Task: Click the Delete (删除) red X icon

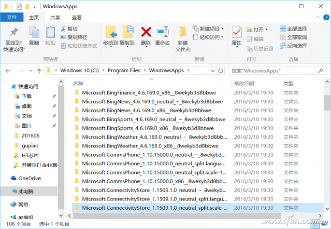Action: (146, 32)
